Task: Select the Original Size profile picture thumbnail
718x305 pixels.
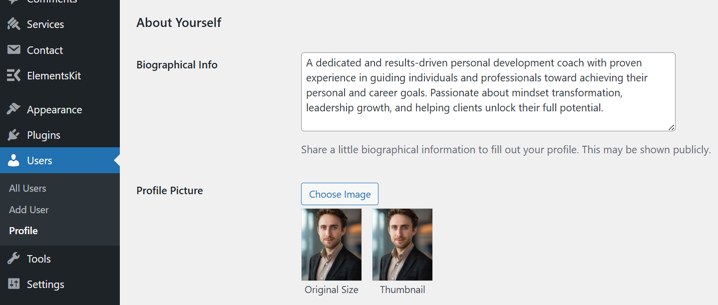Action: click(331, 245)
